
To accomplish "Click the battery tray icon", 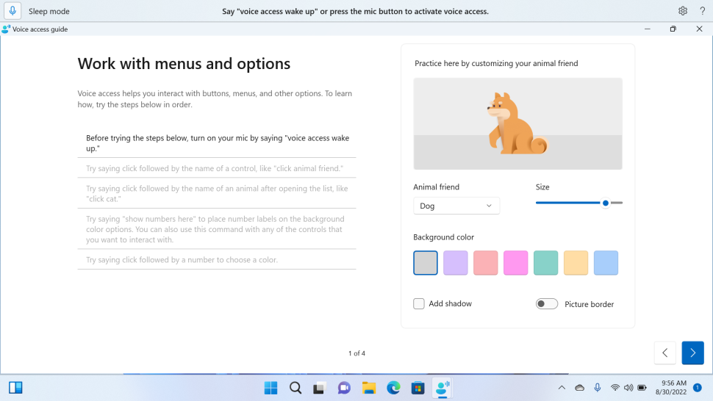I will (x=642, y=388).
